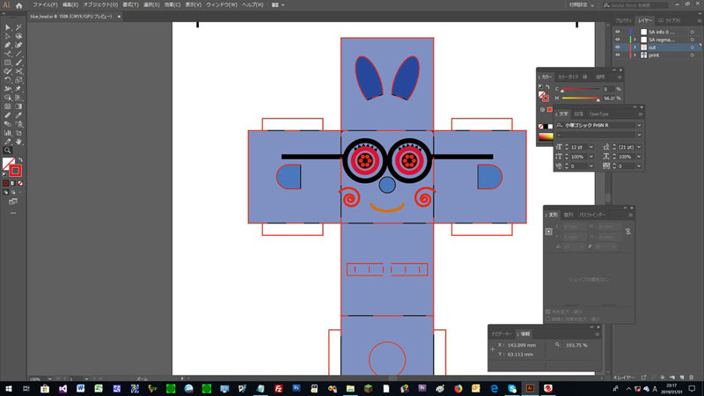Screen dimensions: 704x396
Task: Select the Column Graph tool
Action: [8, 133]
